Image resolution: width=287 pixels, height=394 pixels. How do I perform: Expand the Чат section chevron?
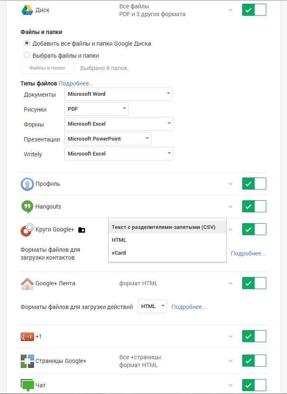click(231, 385)
